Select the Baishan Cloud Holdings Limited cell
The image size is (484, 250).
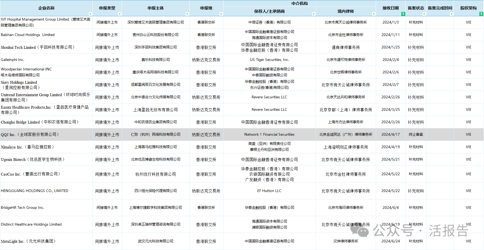[46, 35]
